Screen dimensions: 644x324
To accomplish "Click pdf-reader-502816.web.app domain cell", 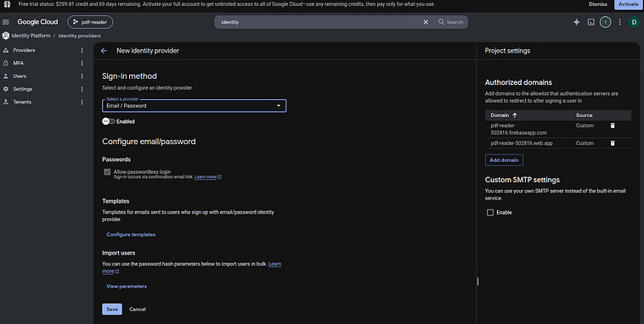I will click(x=522, y=143).
